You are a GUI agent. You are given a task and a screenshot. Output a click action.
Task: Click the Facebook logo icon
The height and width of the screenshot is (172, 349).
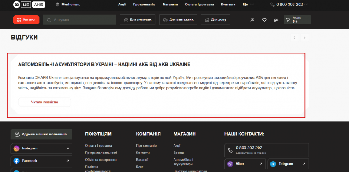[16, 161]
